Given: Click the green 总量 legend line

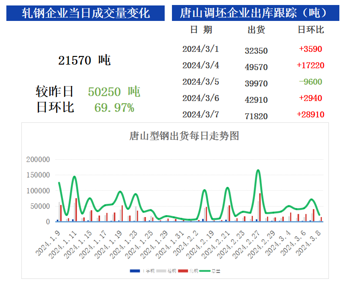Looking at the screenshot, I should 206,271.
